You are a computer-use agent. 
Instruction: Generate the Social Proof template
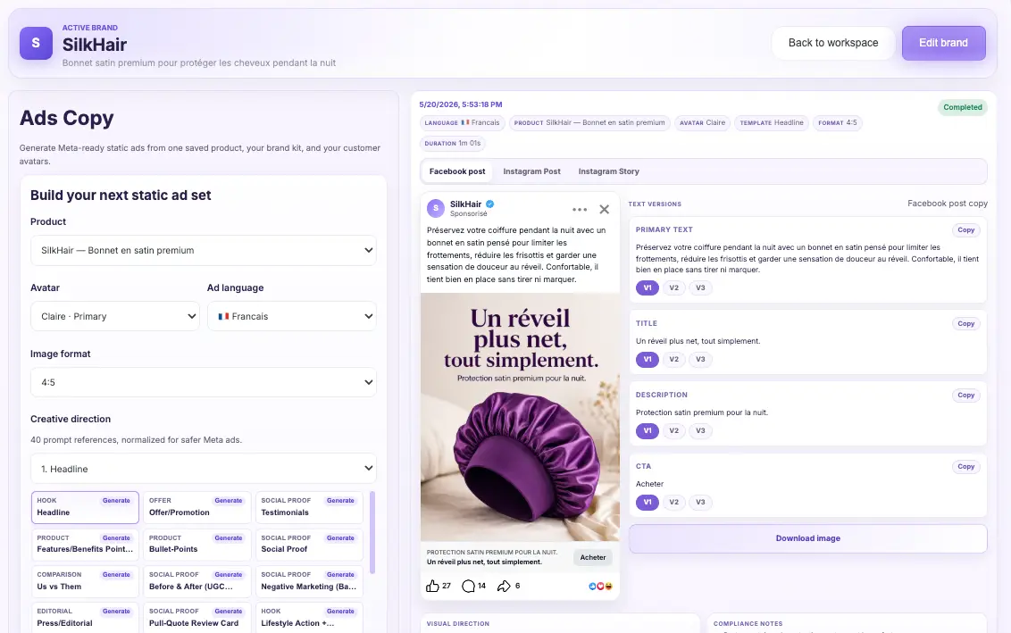[x=340, y=538]
